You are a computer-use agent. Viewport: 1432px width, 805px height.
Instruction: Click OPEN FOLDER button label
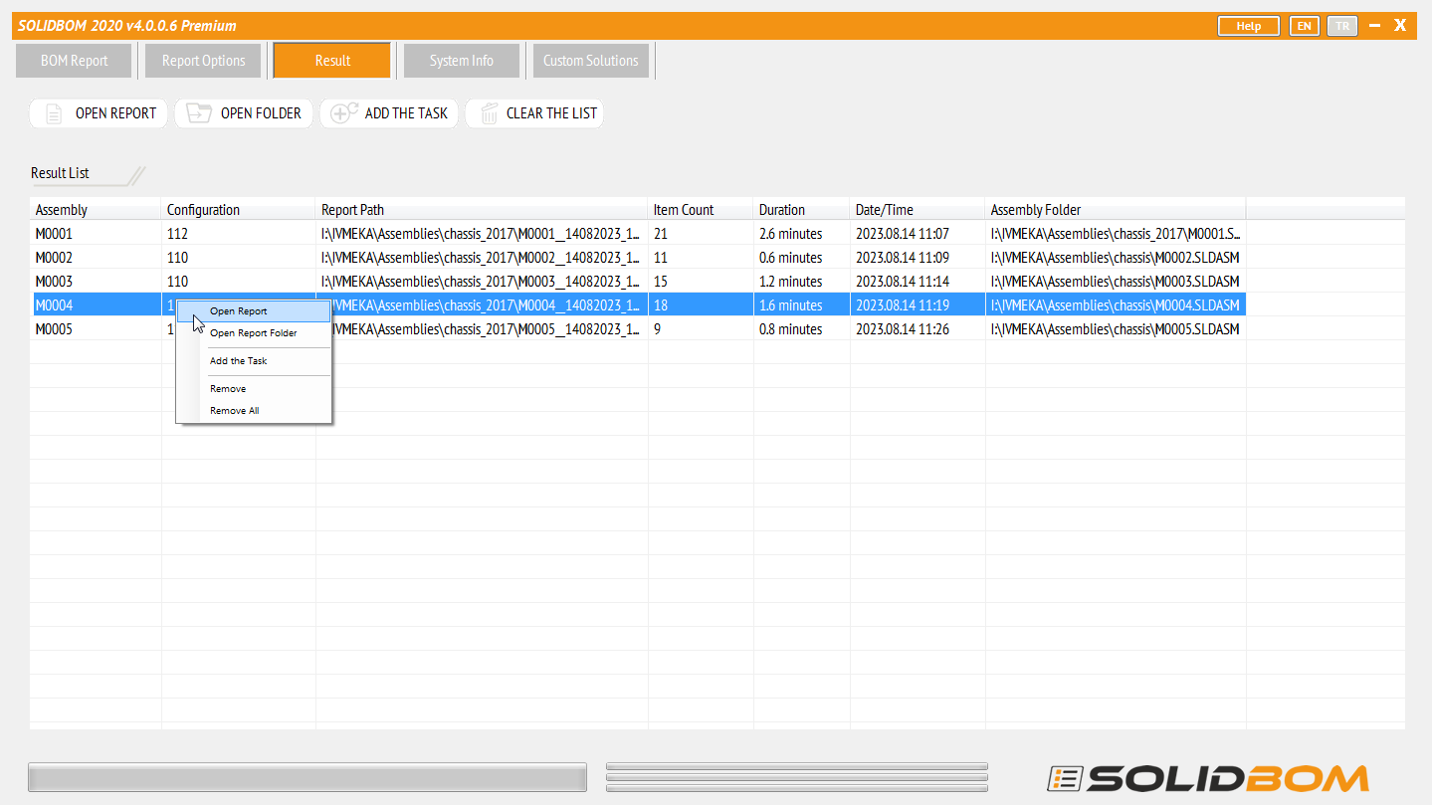261,113
